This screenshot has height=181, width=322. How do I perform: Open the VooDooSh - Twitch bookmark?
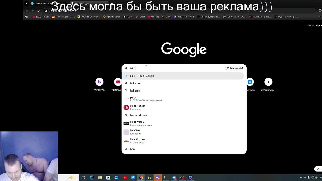point(184,17)
